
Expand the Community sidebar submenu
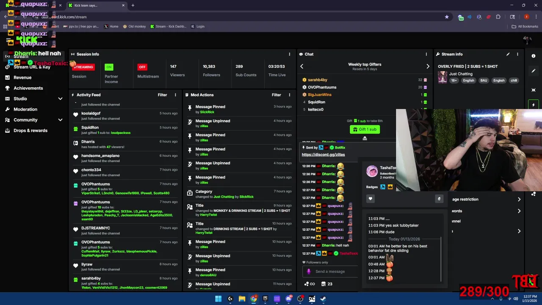click(60, 120)
